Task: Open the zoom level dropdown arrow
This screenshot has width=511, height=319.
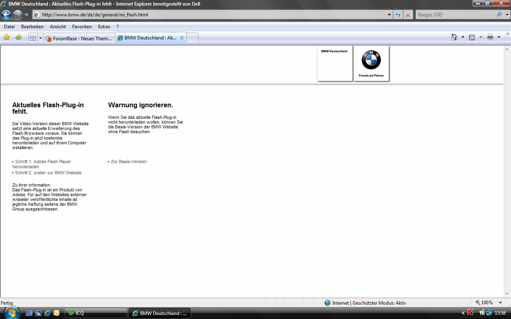Action: (500, 303)
